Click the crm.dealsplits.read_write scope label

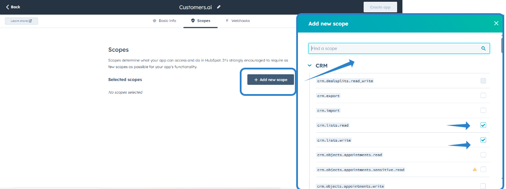coord(345,81)
